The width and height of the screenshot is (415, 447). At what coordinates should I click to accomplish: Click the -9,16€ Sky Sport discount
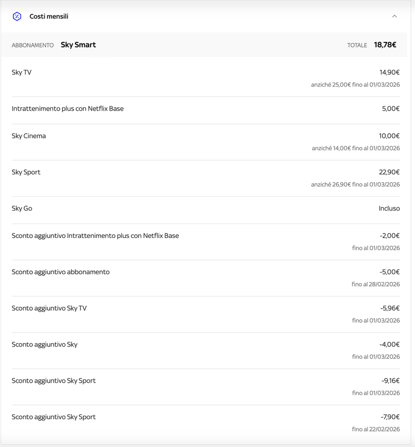tap(390, 381)
